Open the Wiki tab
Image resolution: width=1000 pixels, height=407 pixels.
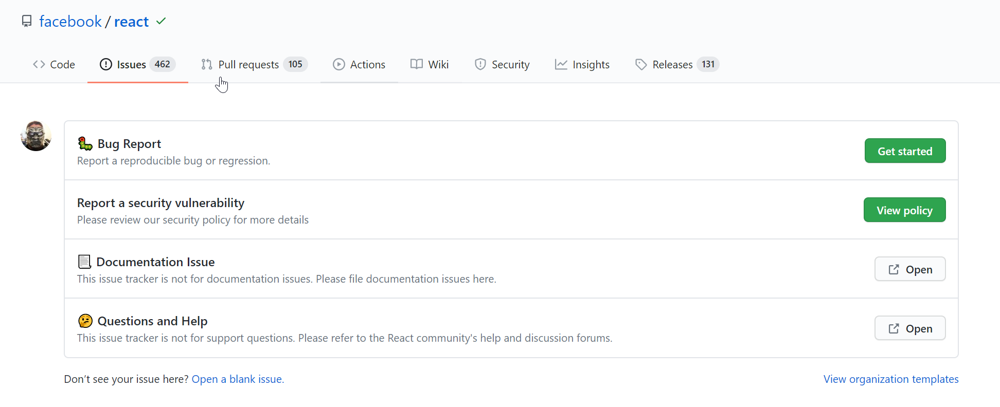click(430, 64)
